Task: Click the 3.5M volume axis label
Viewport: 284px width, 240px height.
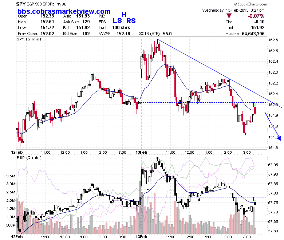Action: (x=11, y=176)
